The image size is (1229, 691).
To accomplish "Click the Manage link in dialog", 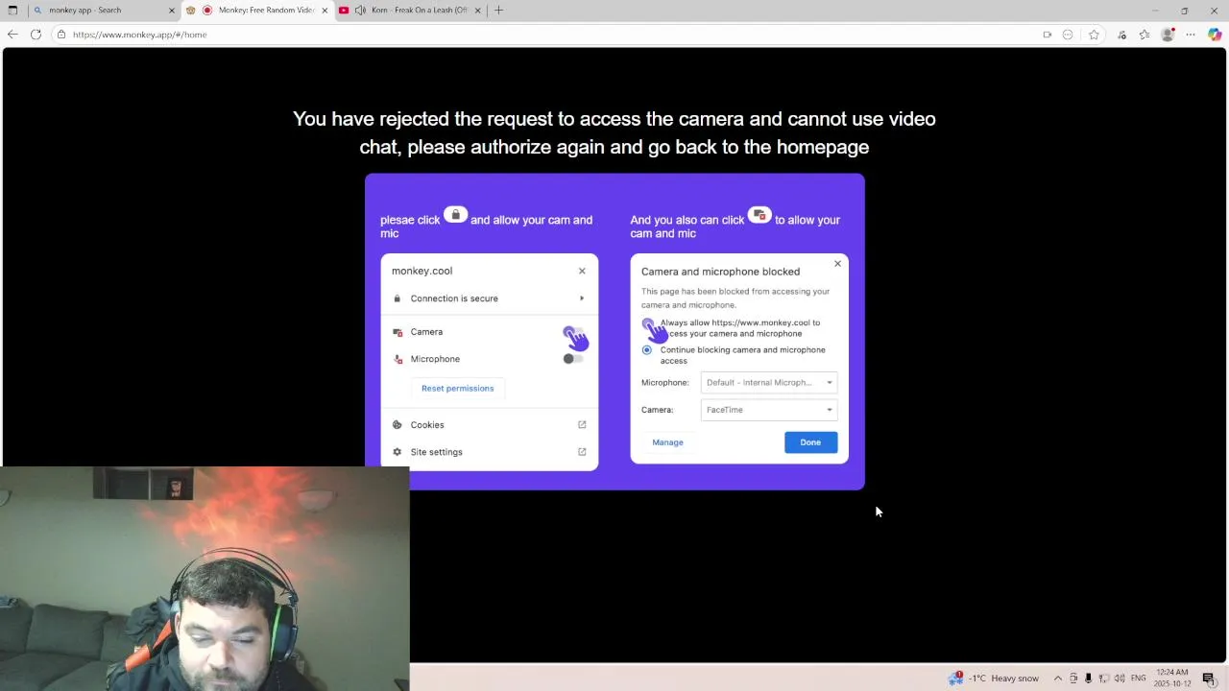I will (x=667, y=442).
